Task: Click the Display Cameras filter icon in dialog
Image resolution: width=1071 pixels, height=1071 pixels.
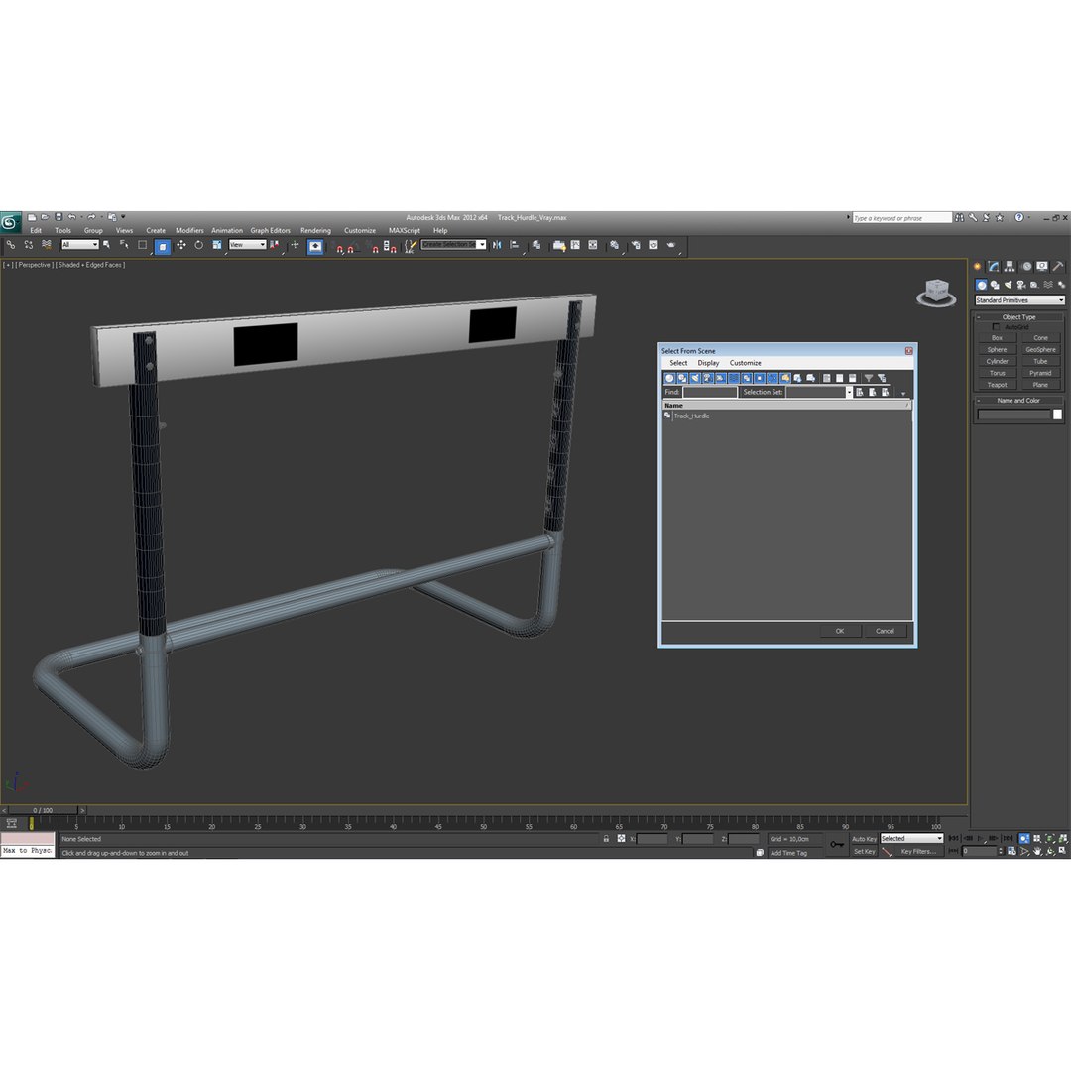Action: tap(708, 378)
